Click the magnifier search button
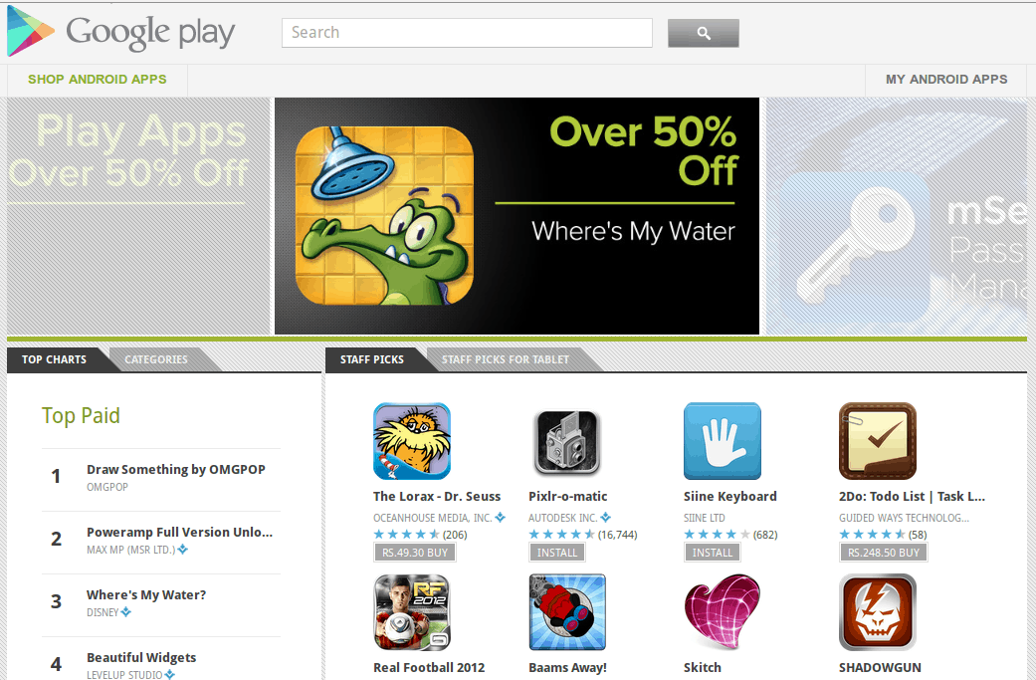Screen dimensions: 1036x680 pyautogui.click(x=703, y=33)
